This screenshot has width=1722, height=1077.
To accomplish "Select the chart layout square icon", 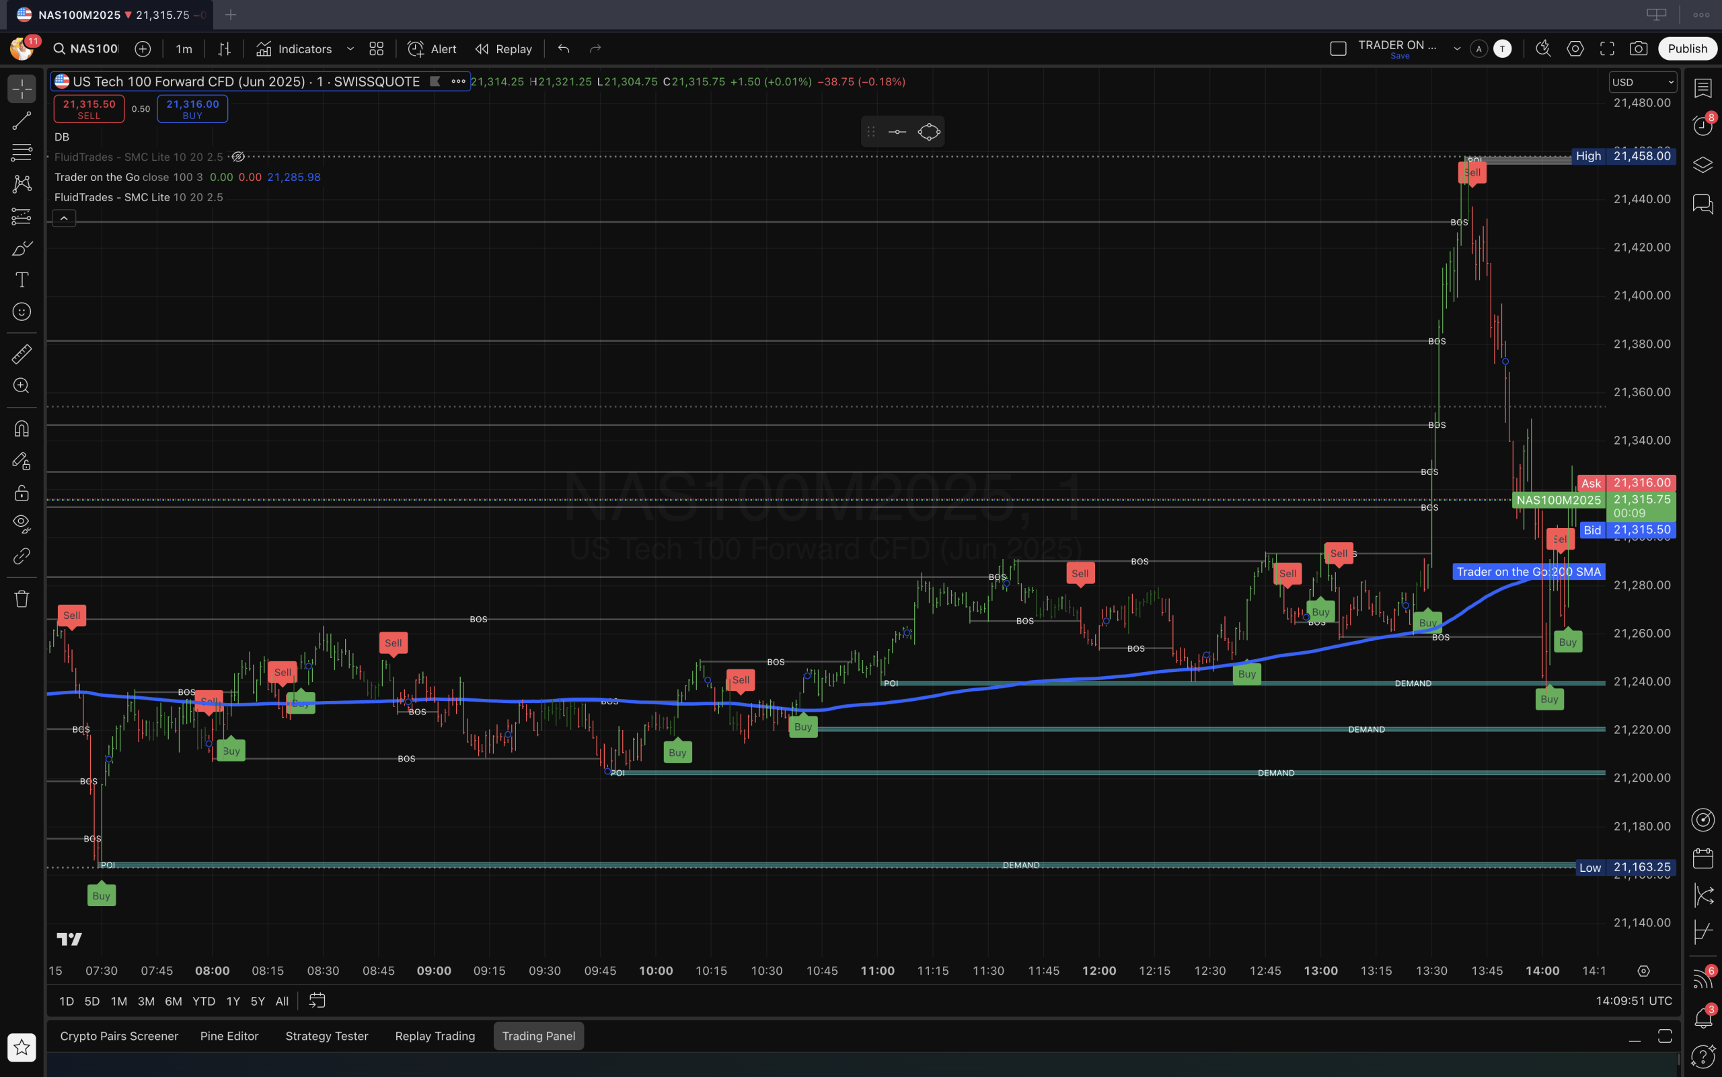I will click(1338, 48).
